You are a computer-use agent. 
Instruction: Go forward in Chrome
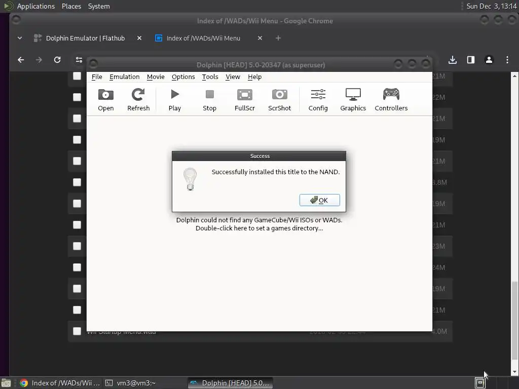[x=39, y=60]
